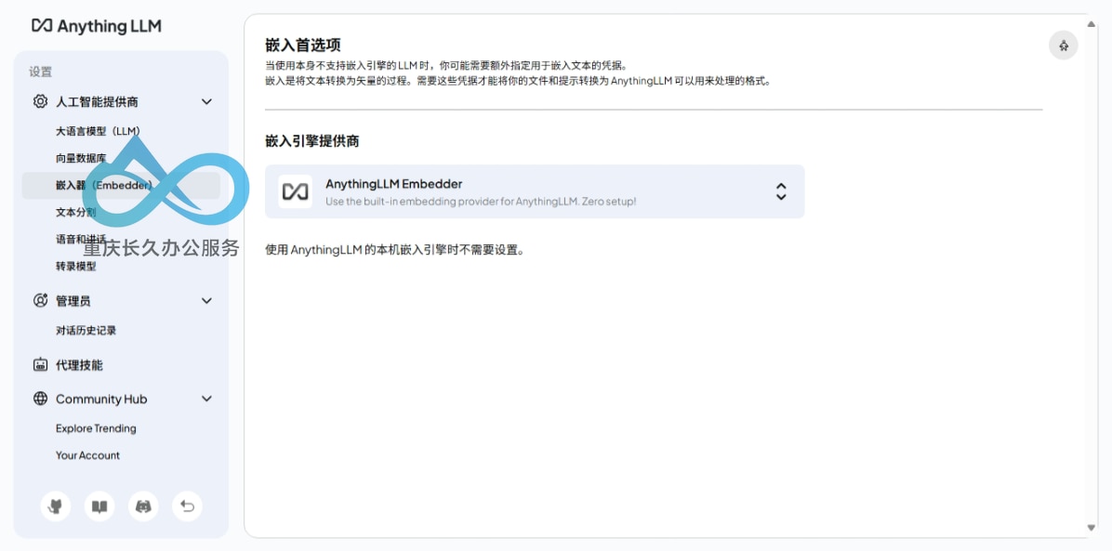Screen dimensions: 1112x551
Task: Click the globe icon beside Community Hub
Action: tap(40, 399)
